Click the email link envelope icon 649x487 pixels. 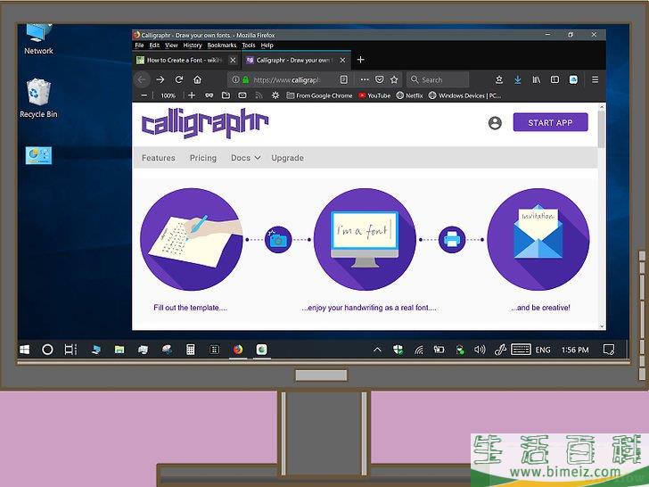pos(242,95)
